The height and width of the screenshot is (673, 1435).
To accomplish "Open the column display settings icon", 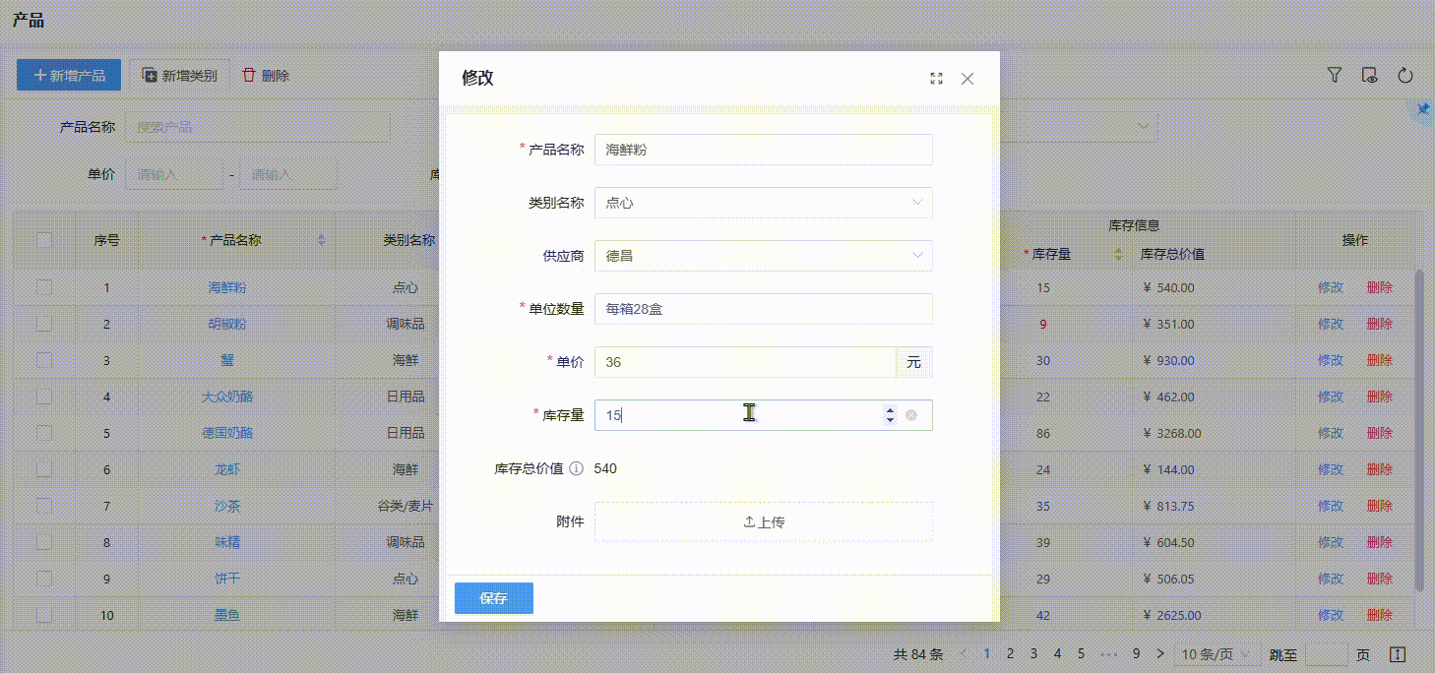I will pos(1369,75).
